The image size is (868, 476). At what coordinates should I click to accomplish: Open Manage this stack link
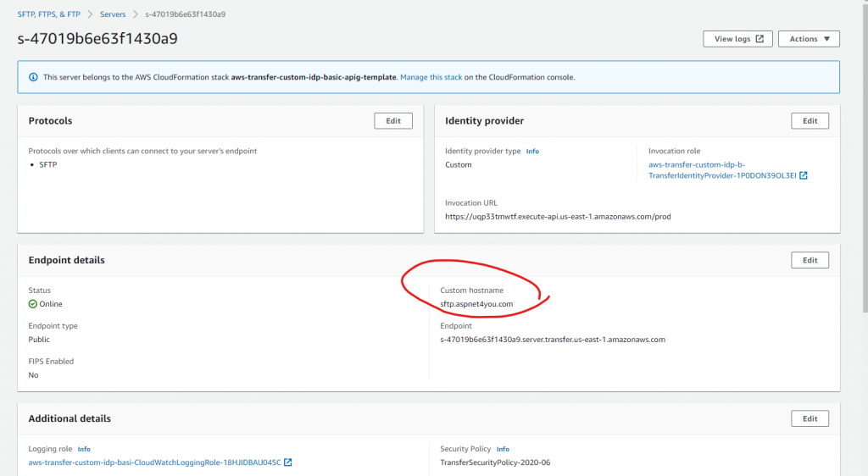click(431, 77)
